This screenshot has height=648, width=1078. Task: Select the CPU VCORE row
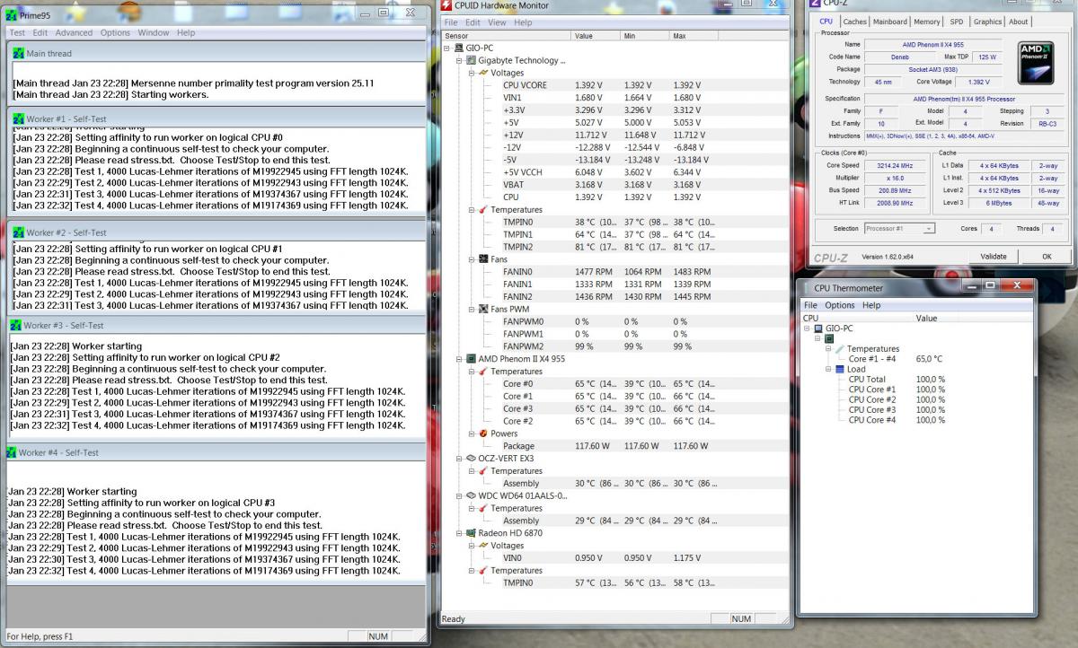(x=614, y=85)
